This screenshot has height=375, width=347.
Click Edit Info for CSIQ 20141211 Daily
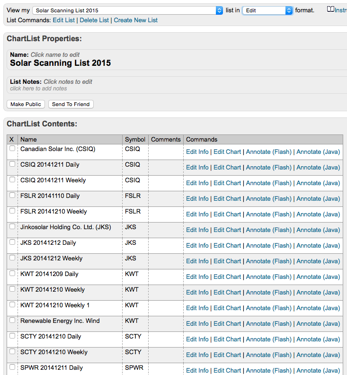click(x=197, y=167)
